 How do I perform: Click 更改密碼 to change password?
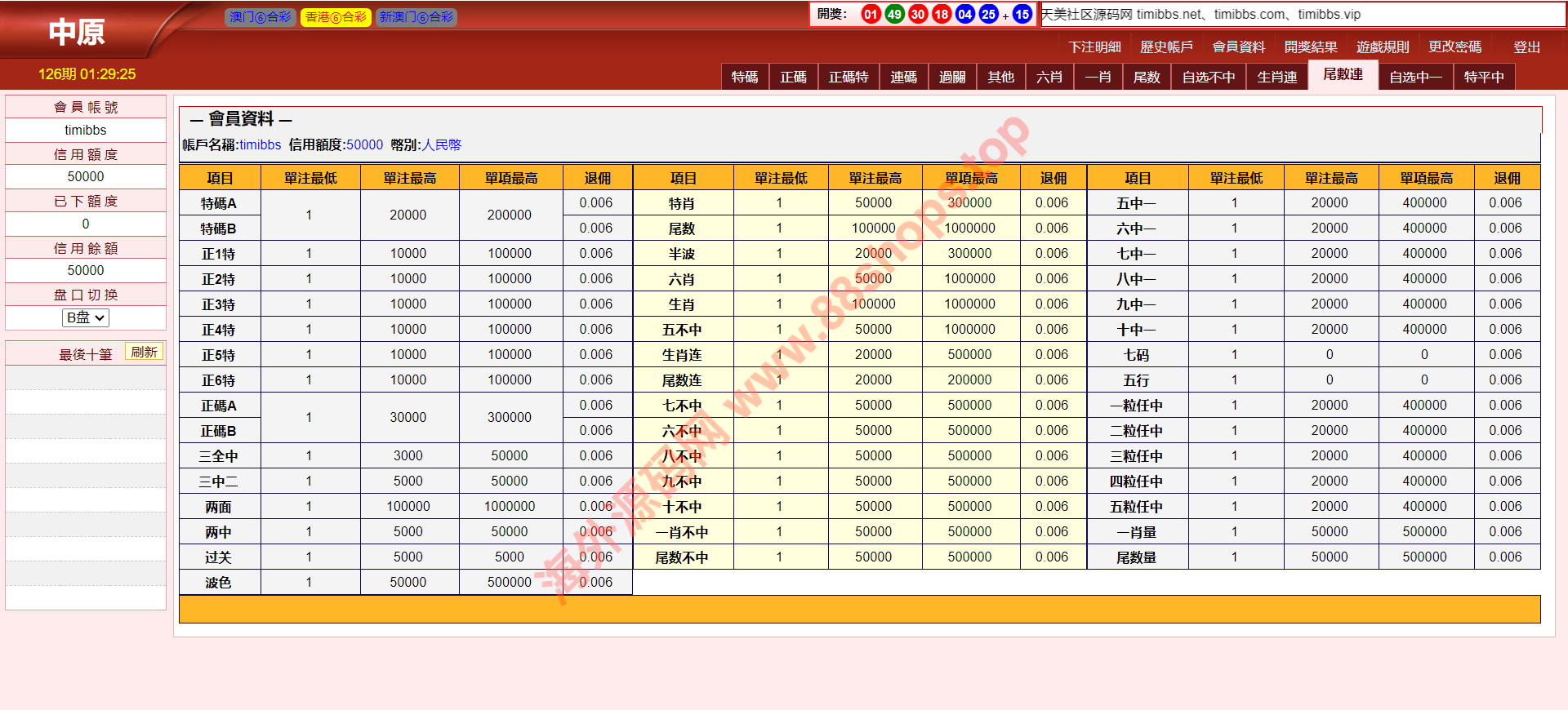[1454, 47]
